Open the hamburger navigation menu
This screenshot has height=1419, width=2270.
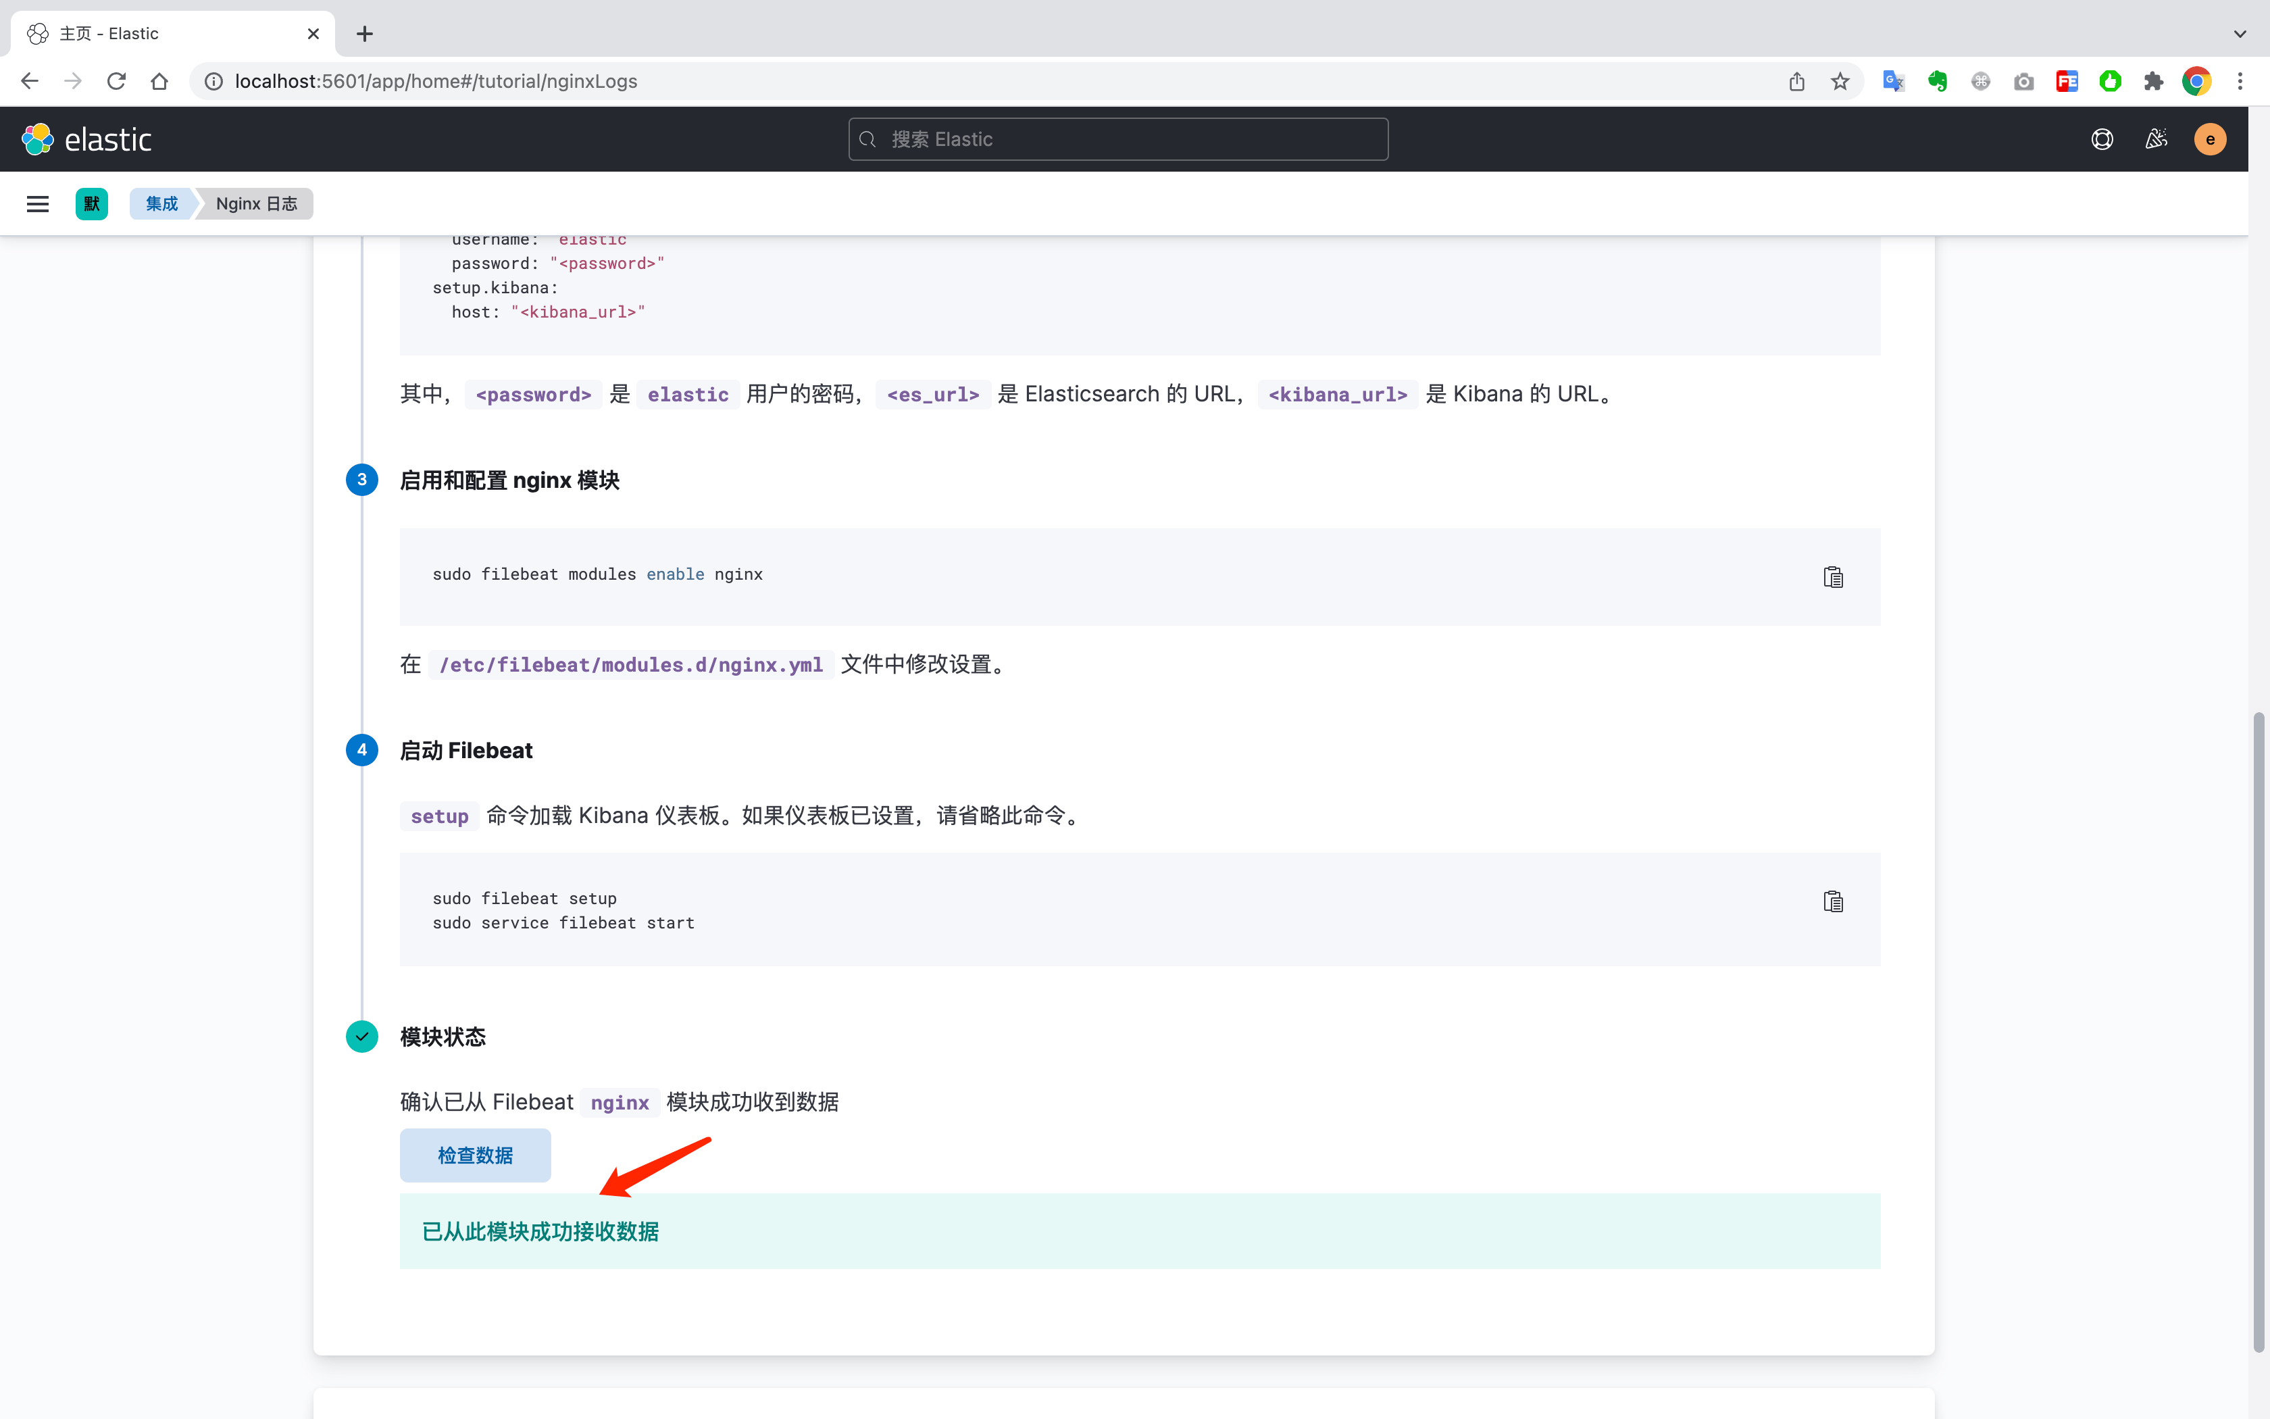click(38, 203)
